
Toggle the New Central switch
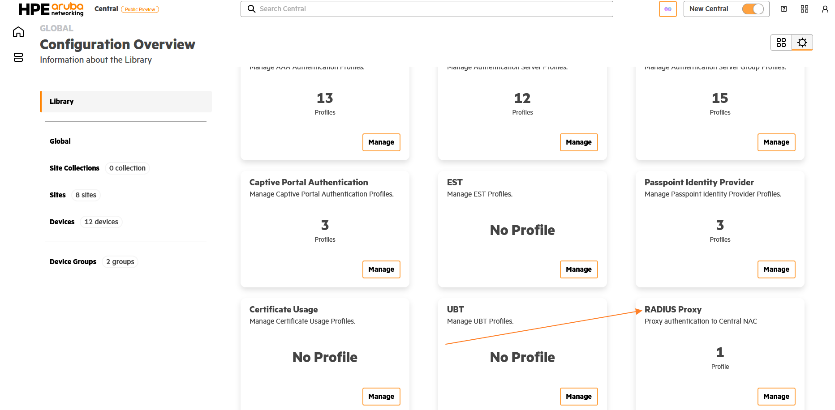point(753,9)
